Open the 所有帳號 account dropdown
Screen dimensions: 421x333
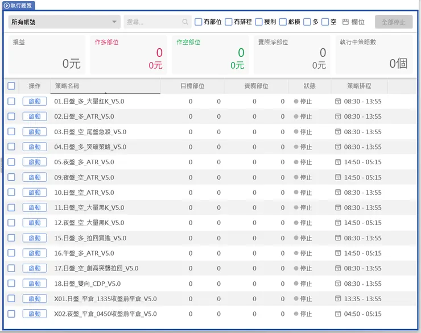(x=64, y=22)
